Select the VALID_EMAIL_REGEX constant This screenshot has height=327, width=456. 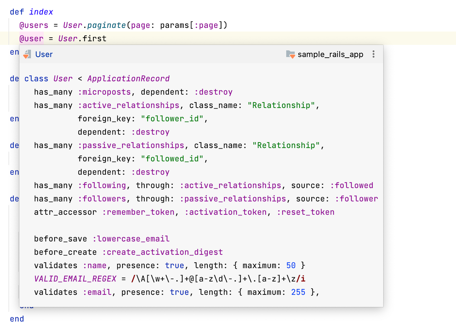click(75, 278)
